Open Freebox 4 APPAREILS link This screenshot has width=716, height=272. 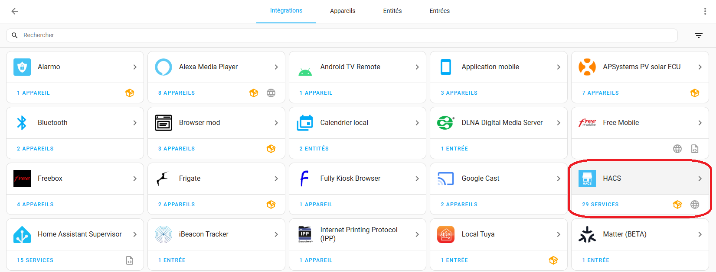coord(35,205)
